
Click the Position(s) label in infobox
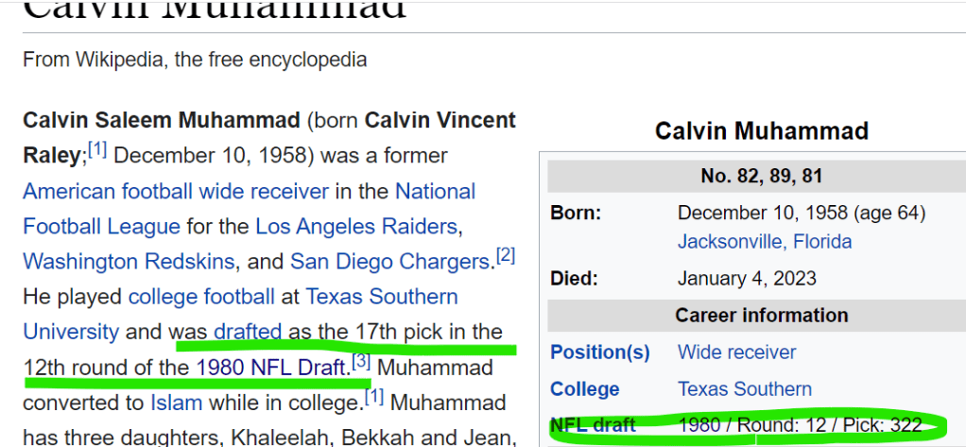pos(599,352)
